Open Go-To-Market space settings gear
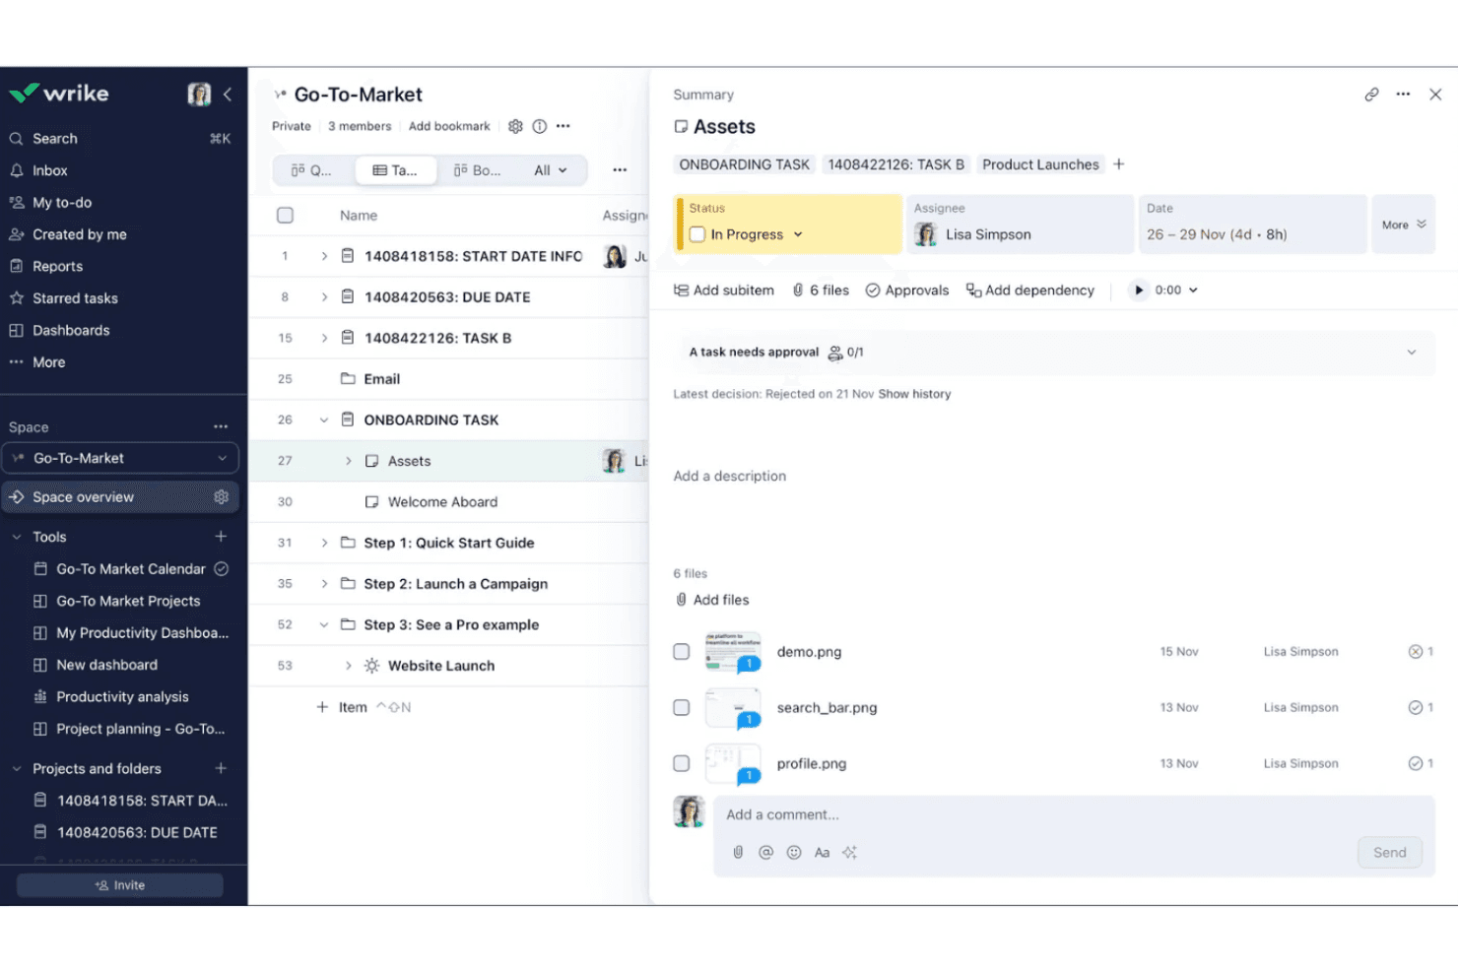This screenshot has width=1458, height=972. [515, 126]
